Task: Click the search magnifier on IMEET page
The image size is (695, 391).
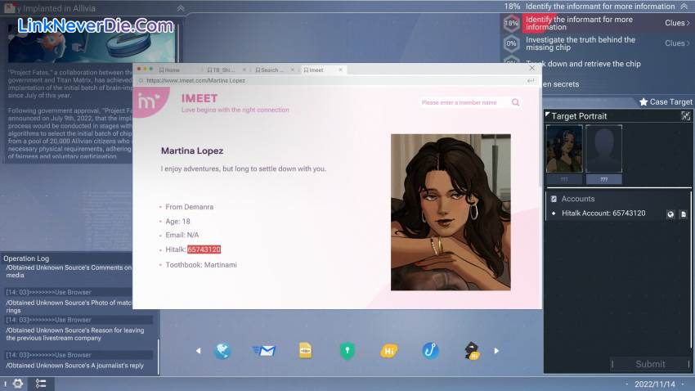Action: coord(515,103)
